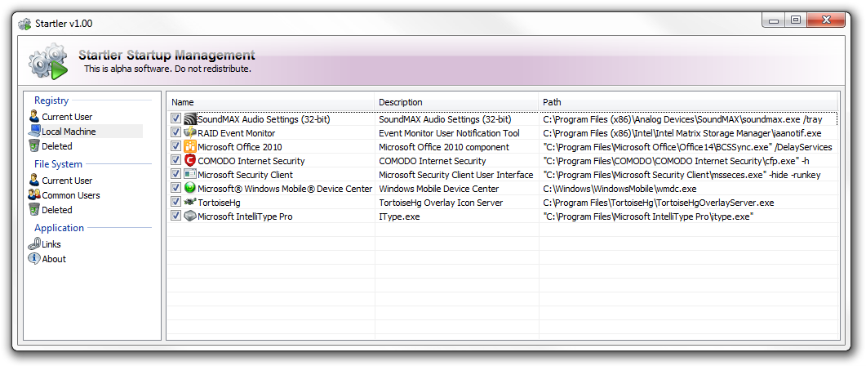The height and width of the screenshot is (366, 866).
Task: Select Deleted under the Registry section
Action: pyautogui.click(x=57, y=146)
